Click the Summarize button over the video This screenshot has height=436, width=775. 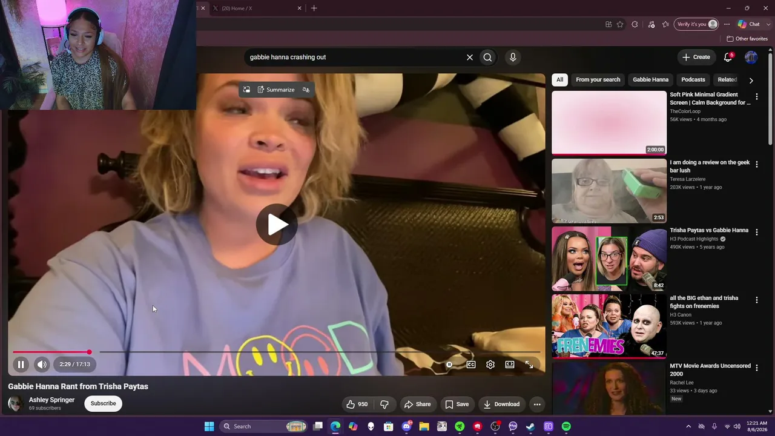point(276,90)
